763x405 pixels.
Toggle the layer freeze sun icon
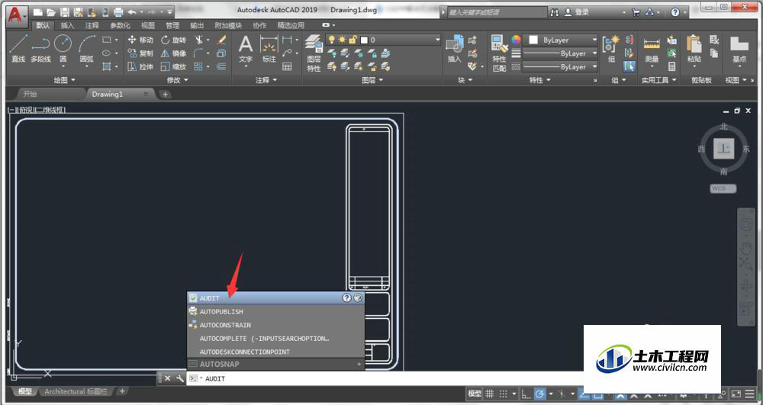click(342, 40)
